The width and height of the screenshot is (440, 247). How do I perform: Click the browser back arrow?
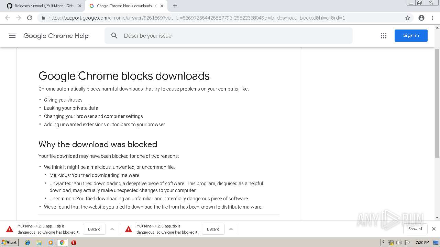point(8,18)
